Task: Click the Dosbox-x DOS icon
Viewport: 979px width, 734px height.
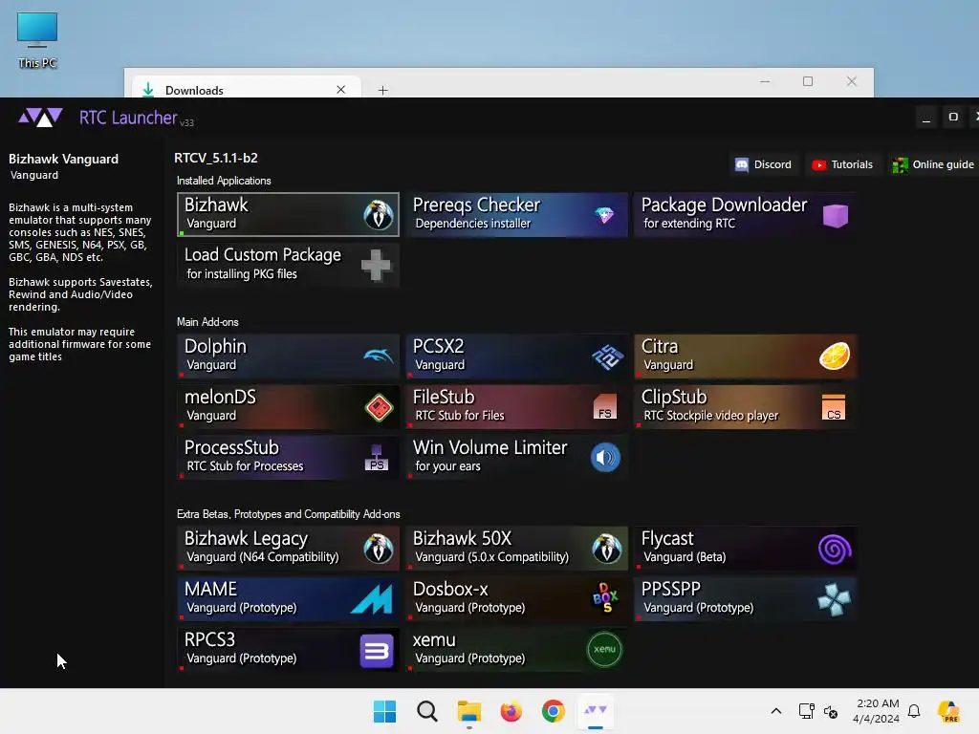Action: pos(605,598)
